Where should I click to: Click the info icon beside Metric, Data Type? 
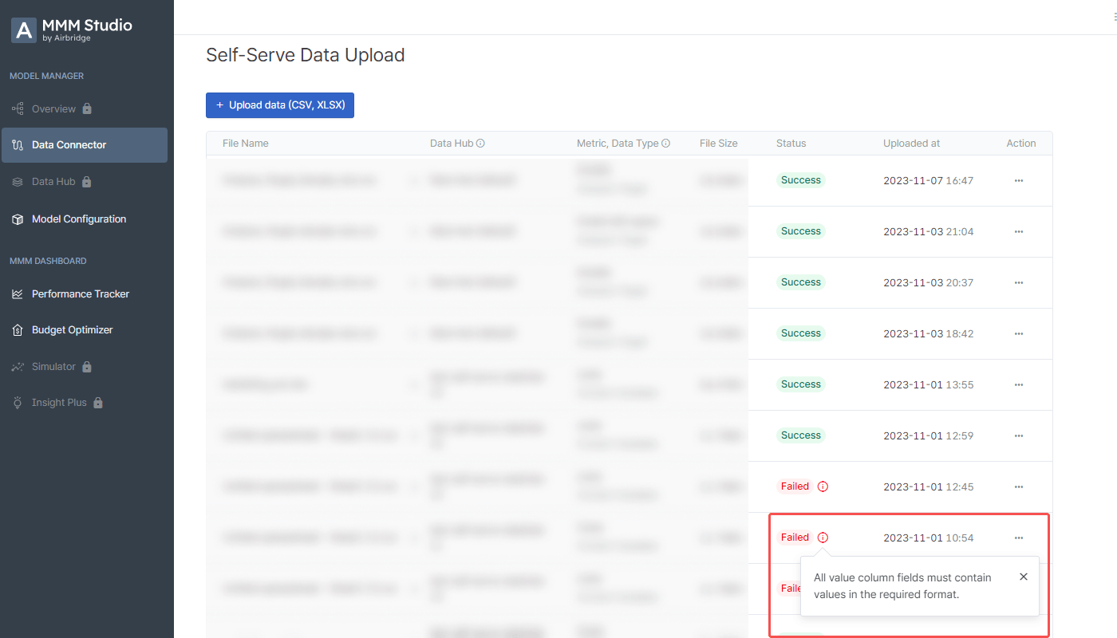[665, 144]
